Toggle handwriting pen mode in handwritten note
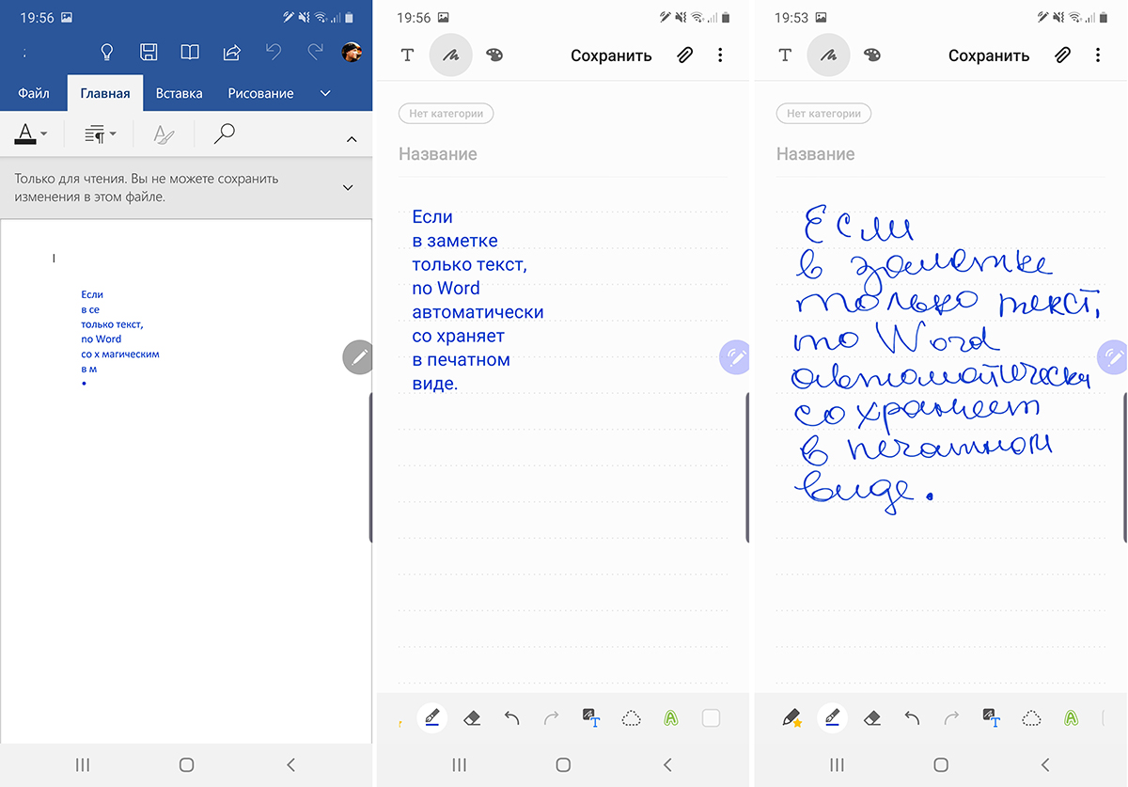The height and width of the screenshot is (787, 1128). point(828,55)
